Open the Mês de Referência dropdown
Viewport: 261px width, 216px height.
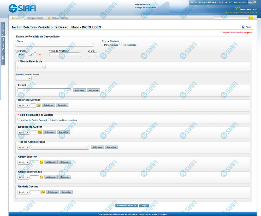pos(31,67)
